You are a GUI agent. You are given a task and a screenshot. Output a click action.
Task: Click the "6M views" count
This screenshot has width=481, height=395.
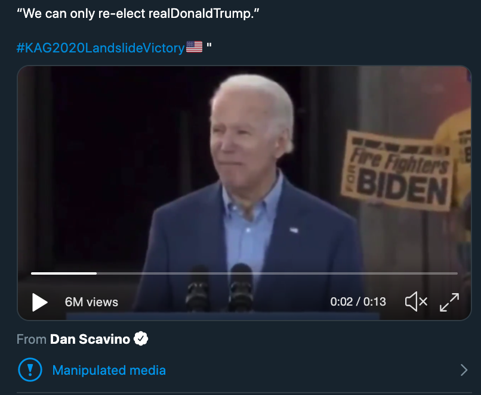click(x=91, y=302)
